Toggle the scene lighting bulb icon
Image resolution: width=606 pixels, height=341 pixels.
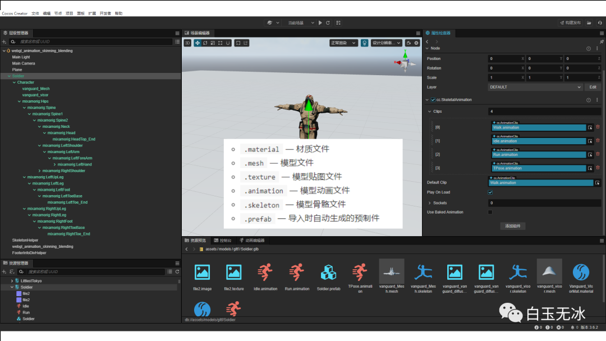pyautogui.click(x=364, y=43)
